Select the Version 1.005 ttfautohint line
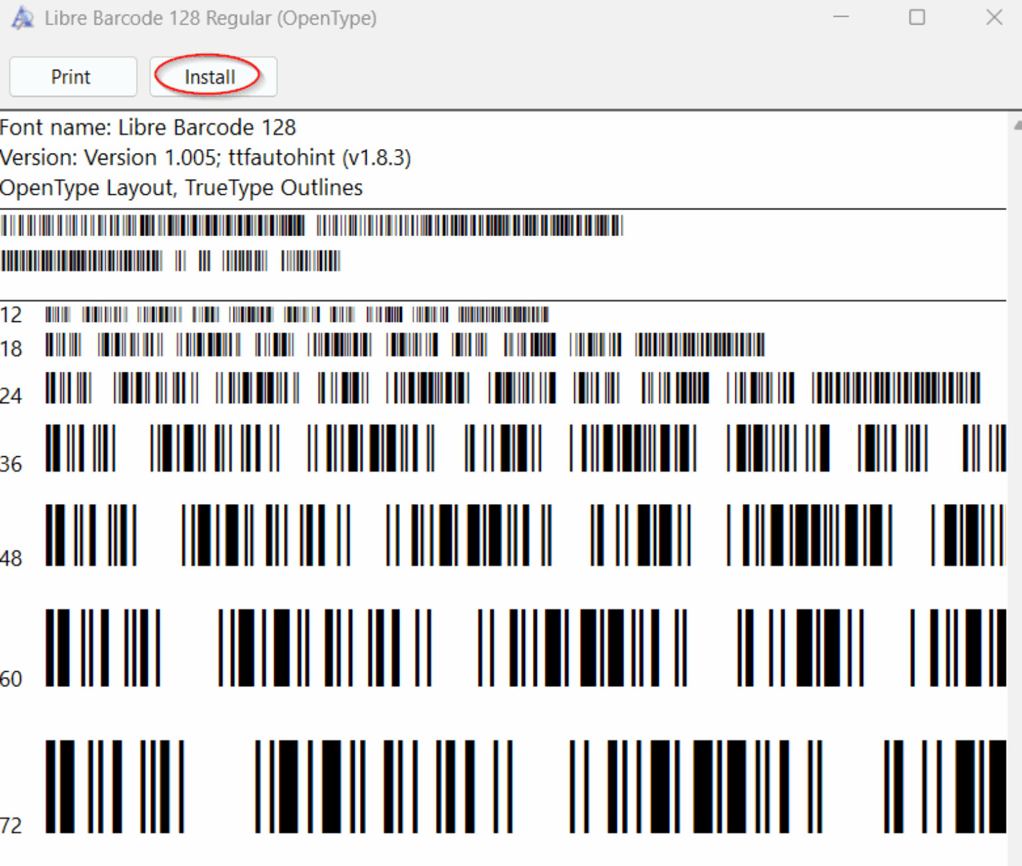Image resolution: width=1022 pixels, height=866 pixels. pyautogui.click(x=206, y=158)
